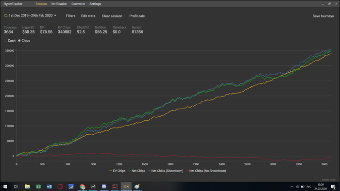Click Save tourneys
The image size is (340, 191).
(x=323, y=16)
